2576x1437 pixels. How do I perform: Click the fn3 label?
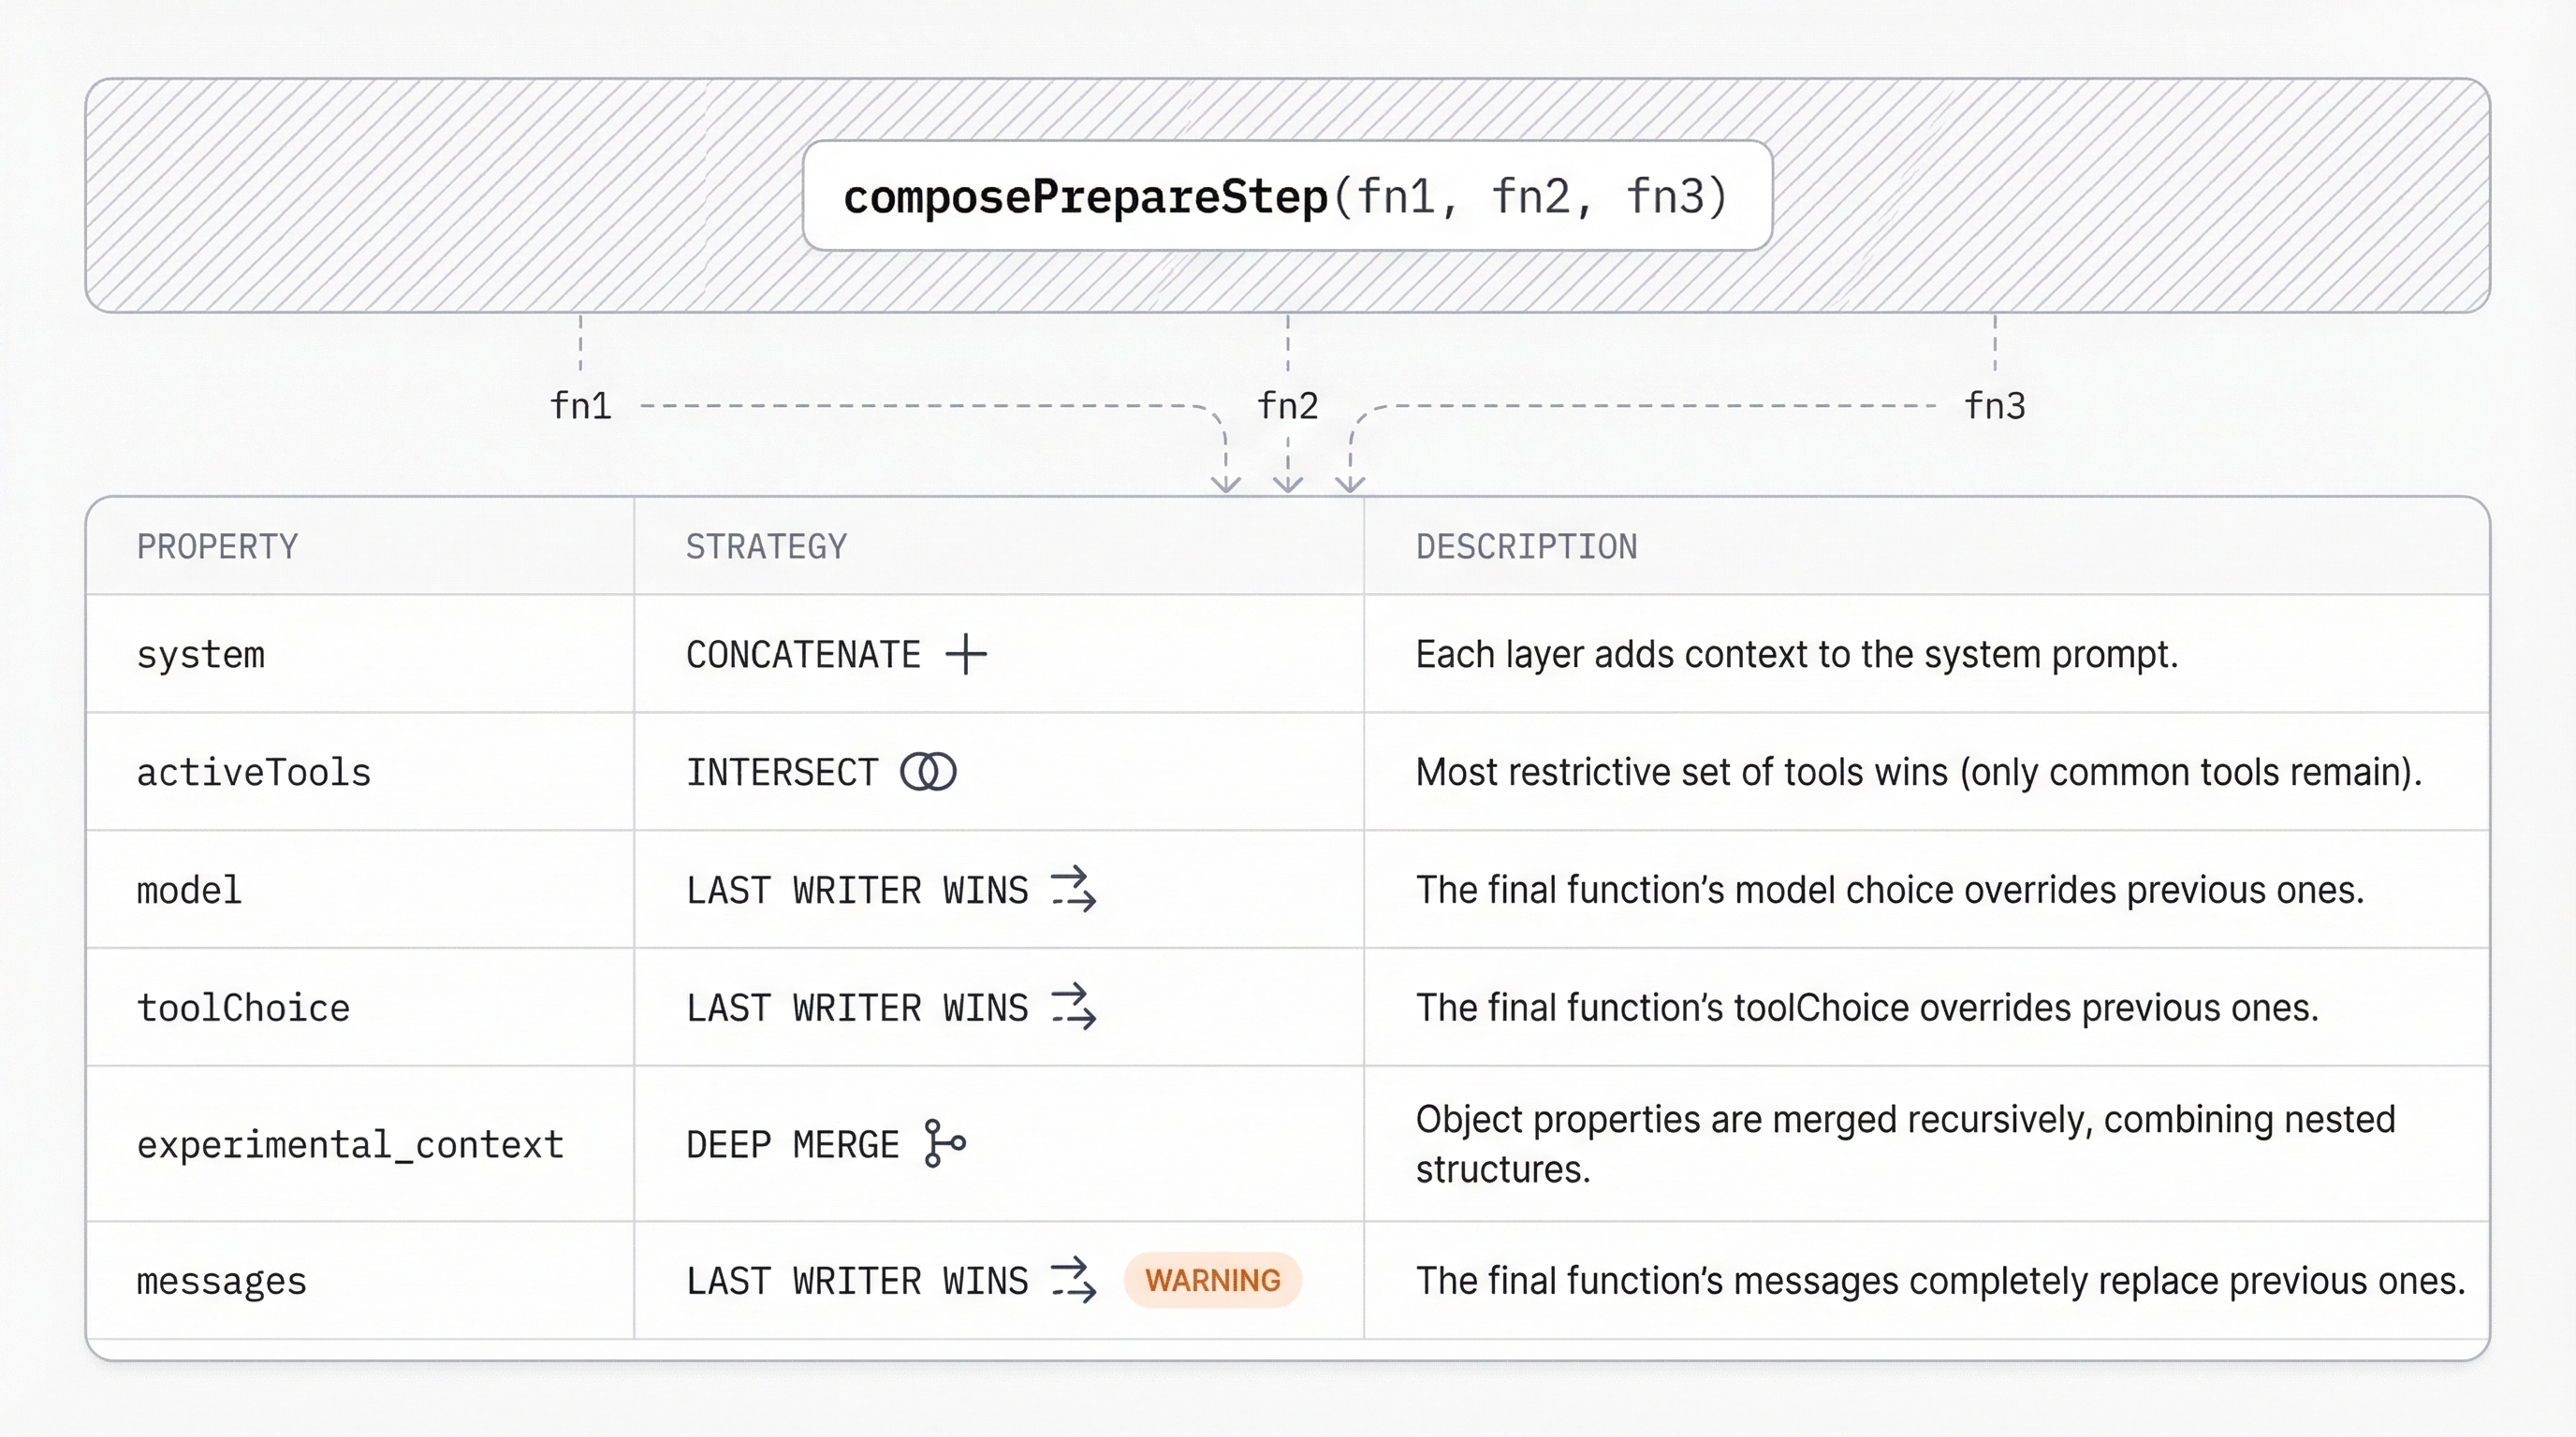1995,407
